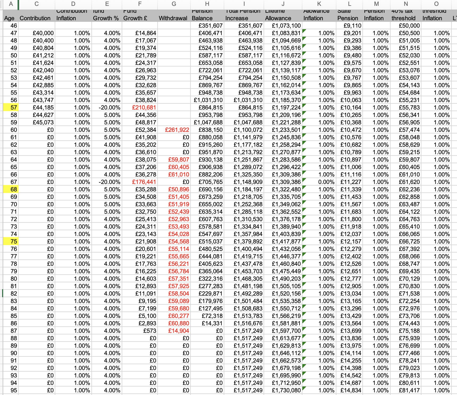Click the 0.00% allowance inflation cell
The height and width of the screenshot is (395, 457).
(319, 182)
